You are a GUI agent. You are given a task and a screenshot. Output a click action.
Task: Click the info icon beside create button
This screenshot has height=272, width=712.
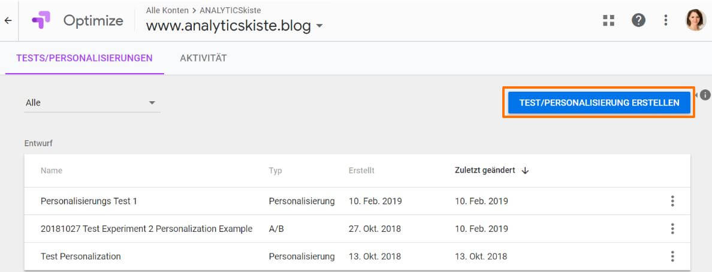click(705, 95)
